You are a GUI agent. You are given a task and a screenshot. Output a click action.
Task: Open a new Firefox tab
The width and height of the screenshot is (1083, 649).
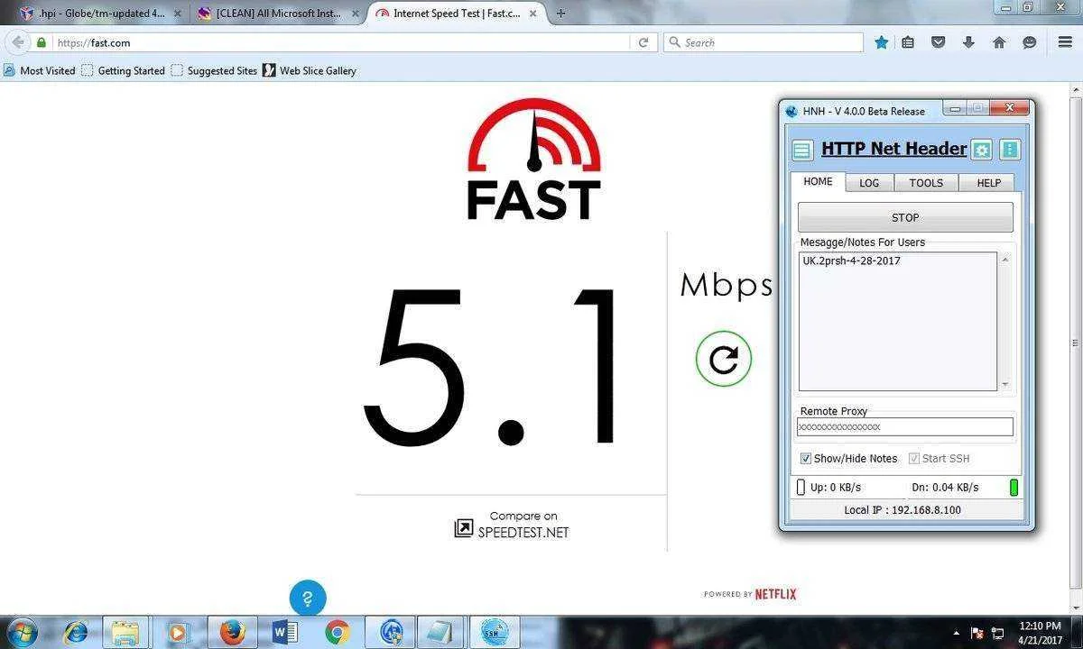561,14
